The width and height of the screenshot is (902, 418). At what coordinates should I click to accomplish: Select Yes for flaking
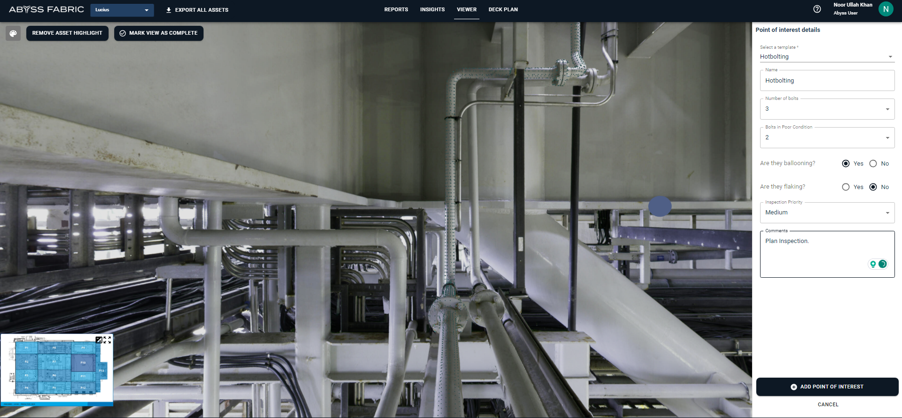(x=846, y=187)
